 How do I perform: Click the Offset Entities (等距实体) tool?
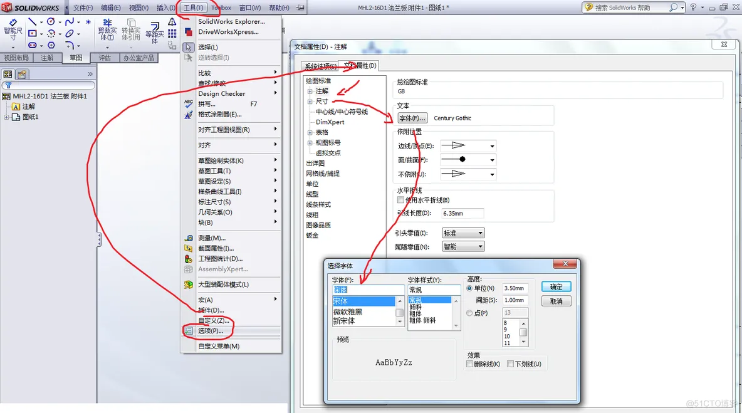click(x=155, y=33)
